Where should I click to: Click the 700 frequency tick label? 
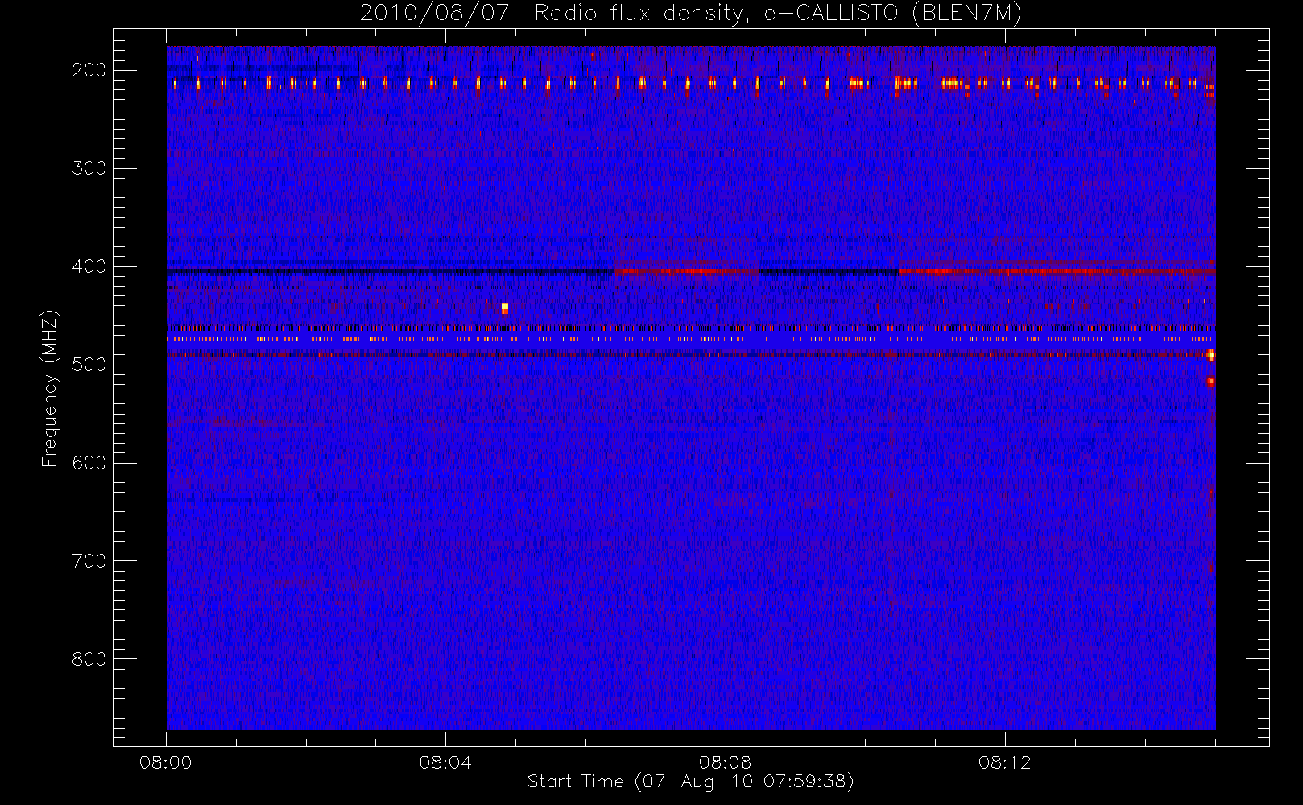click(x=89, y=561)
